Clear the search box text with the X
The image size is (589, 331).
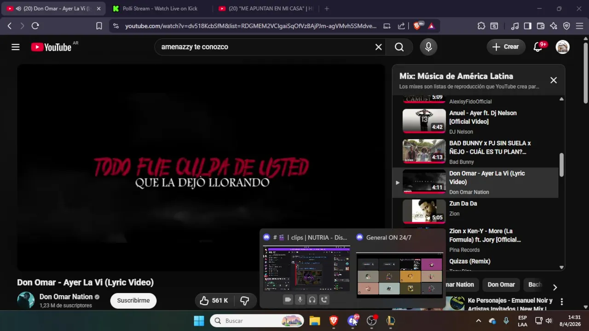click(378, 47)
